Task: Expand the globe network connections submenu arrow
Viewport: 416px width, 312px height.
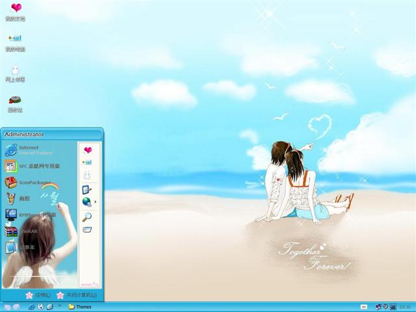Action: coord(96,202)
